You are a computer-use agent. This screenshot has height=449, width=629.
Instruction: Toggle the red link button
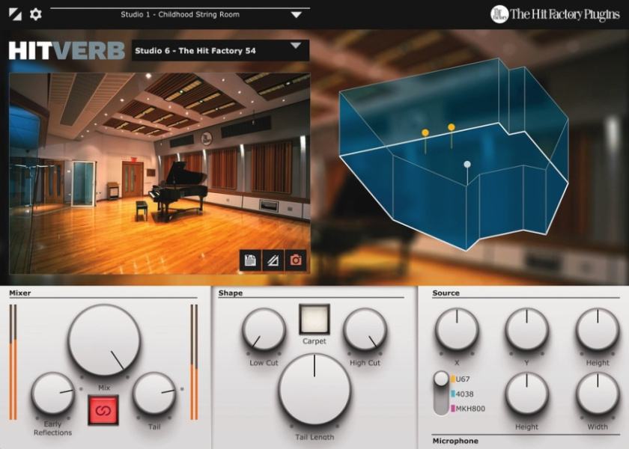[103, 410]
